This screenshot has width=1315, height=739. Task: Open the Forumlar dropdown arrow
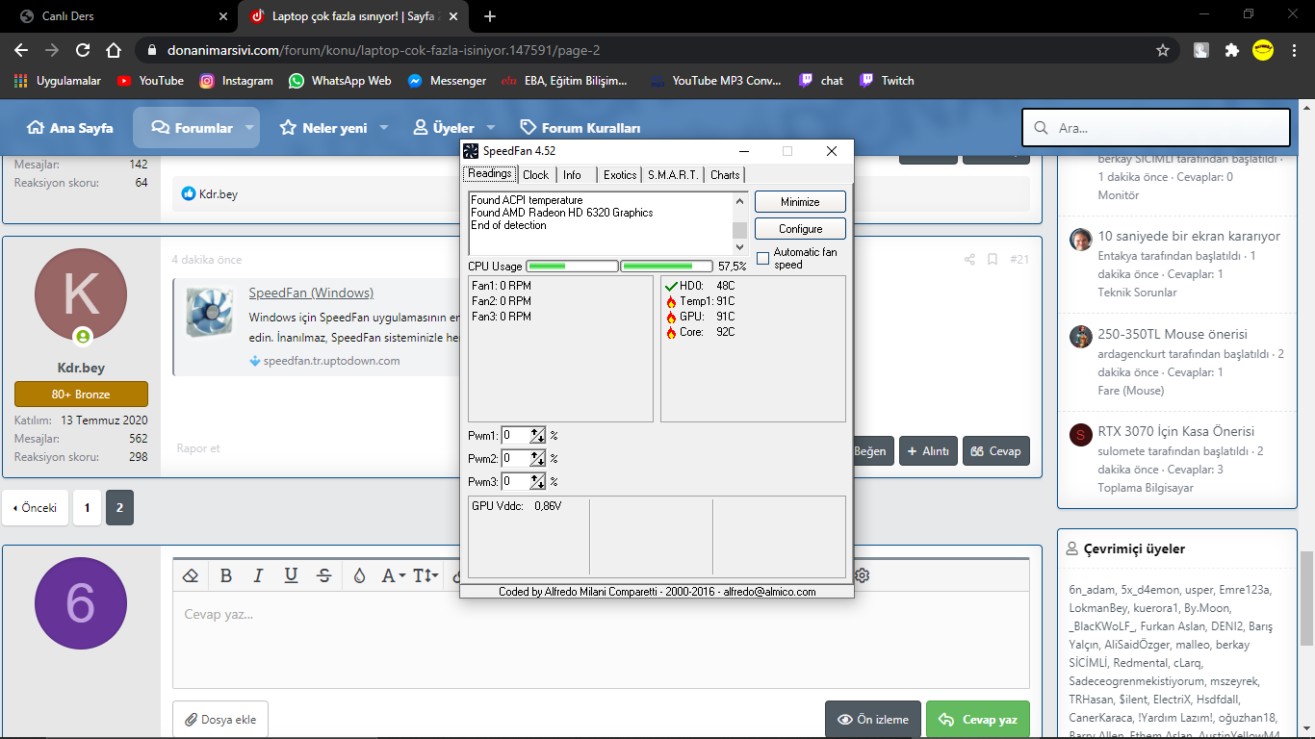tap(249, 128)
